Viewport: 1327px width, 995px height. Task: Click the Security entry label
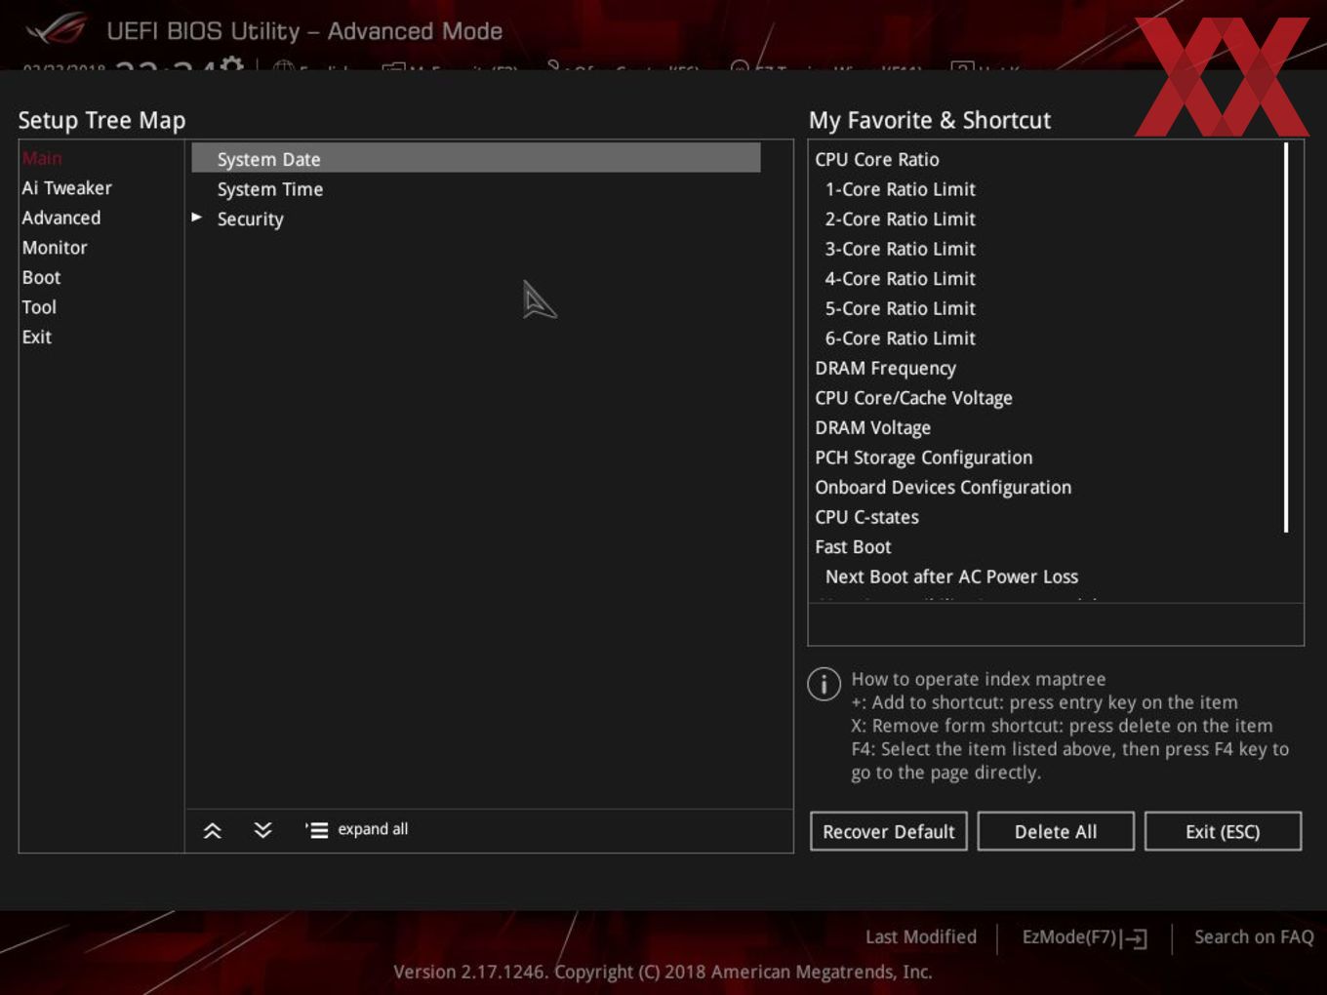click(250, 219)
